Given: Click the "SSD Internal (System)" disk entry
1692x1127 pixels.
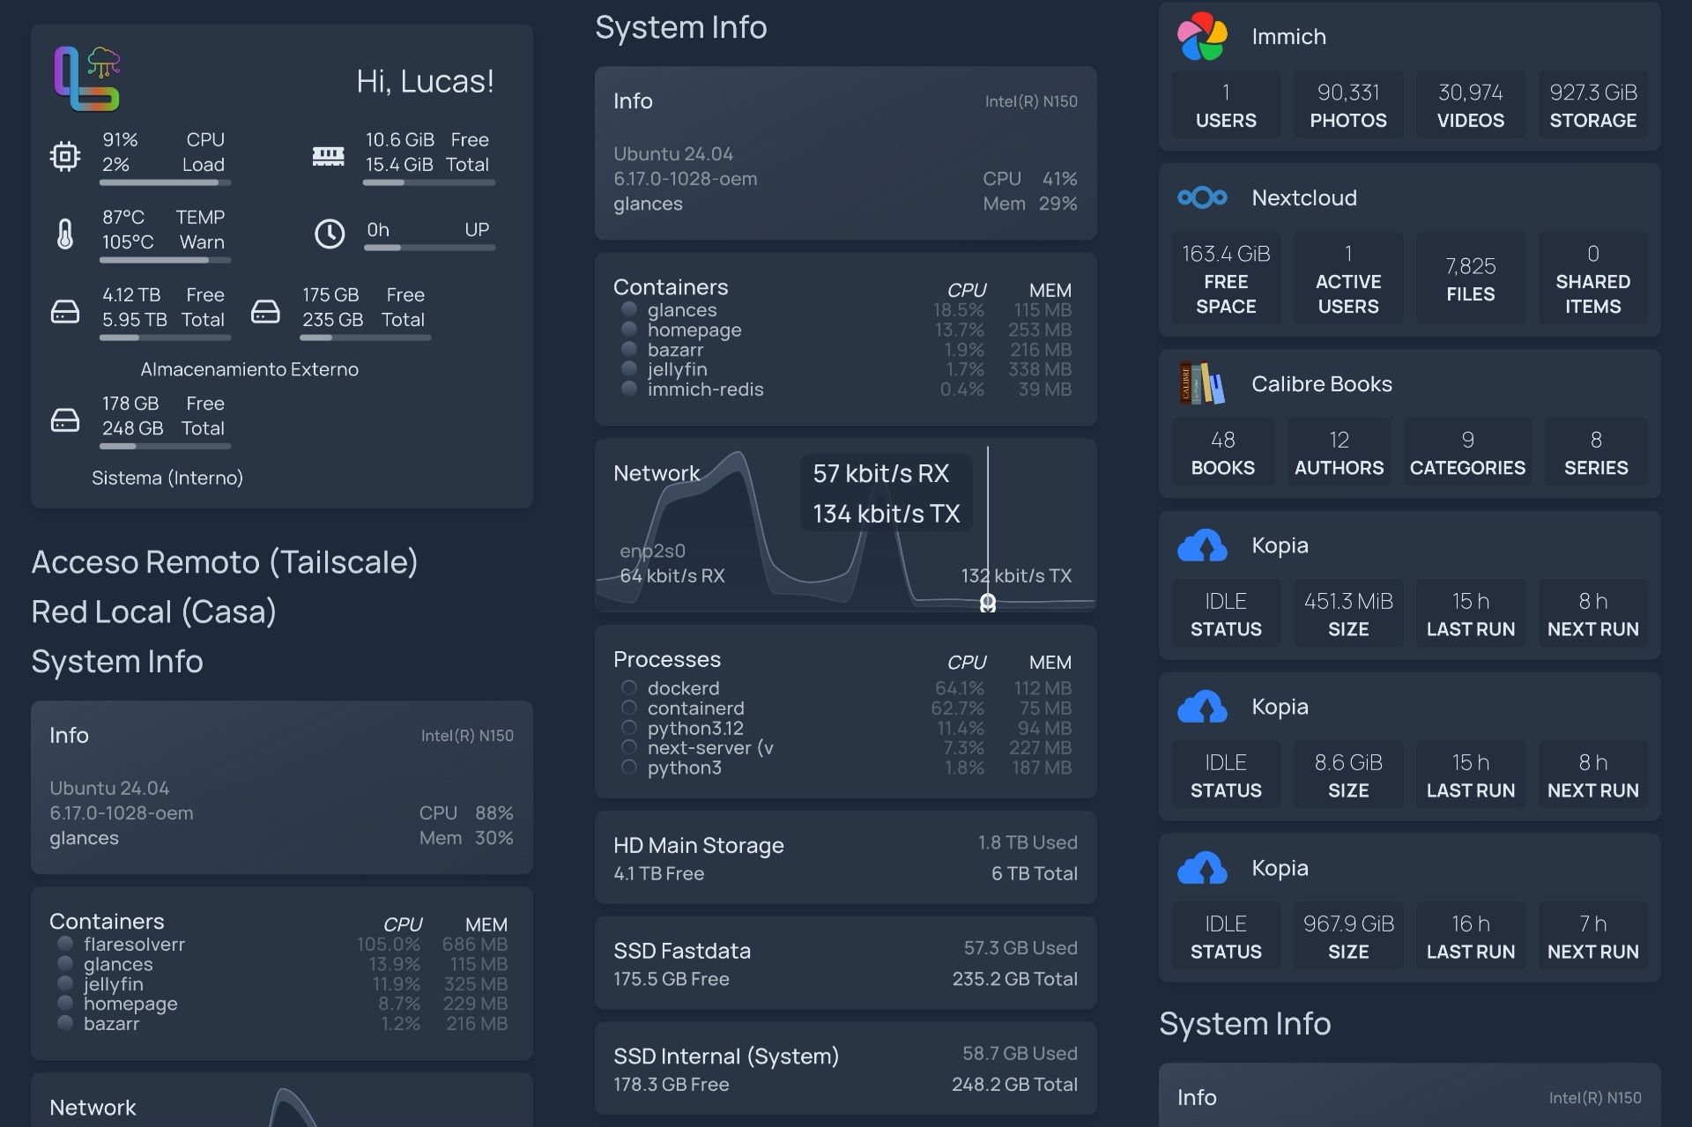Looking at the screenshot, I should pos(846,1069).
